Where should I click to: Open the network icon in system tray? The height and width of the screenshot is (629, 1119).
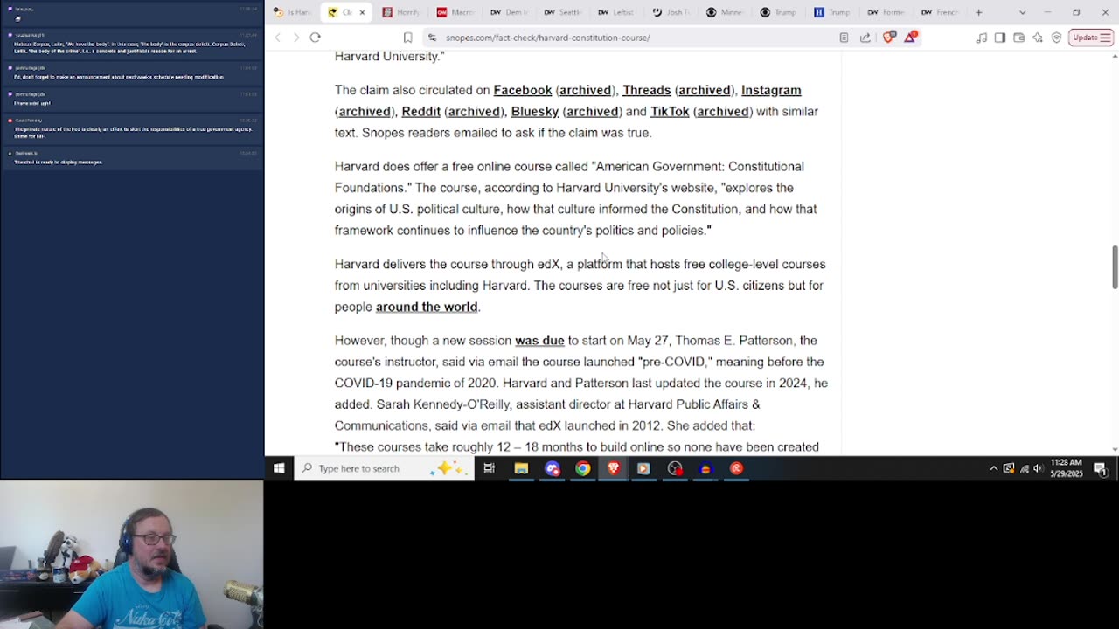click(x=1024, y=468)
